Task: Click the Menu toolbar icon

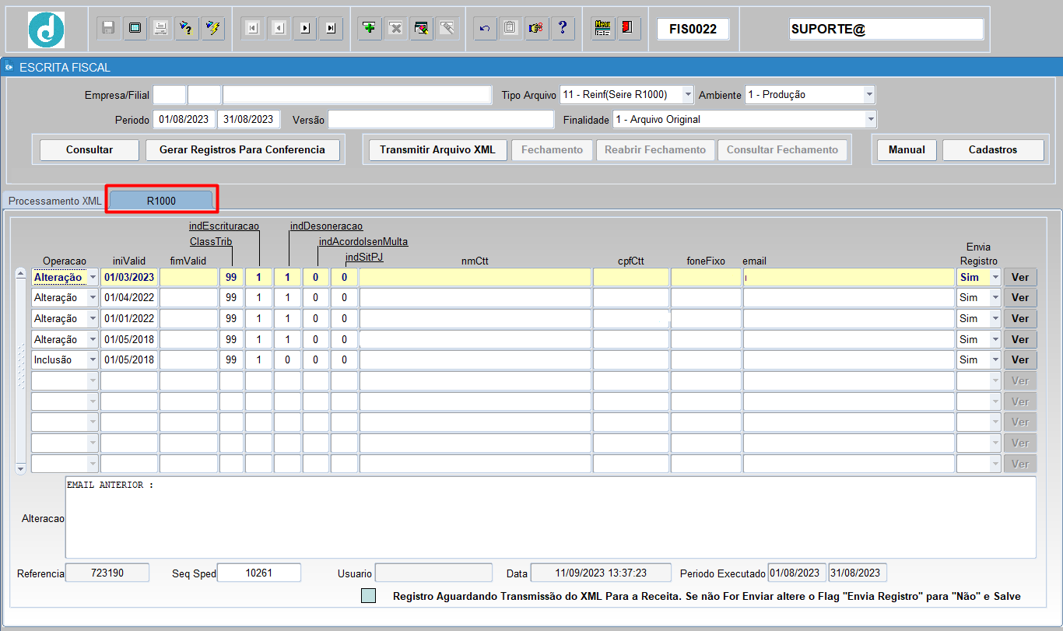Action: pos(602,29)
